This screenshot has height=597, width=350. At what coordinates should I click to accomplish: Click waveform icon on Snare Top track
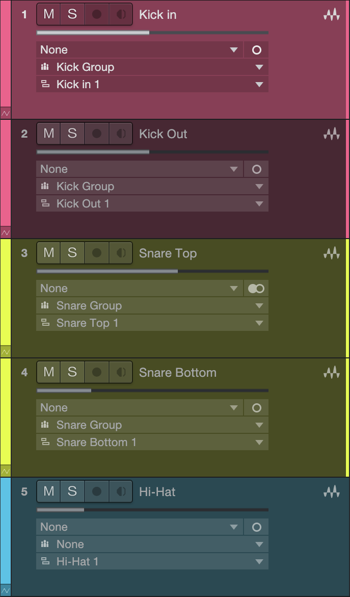click(x=331, y=253)
